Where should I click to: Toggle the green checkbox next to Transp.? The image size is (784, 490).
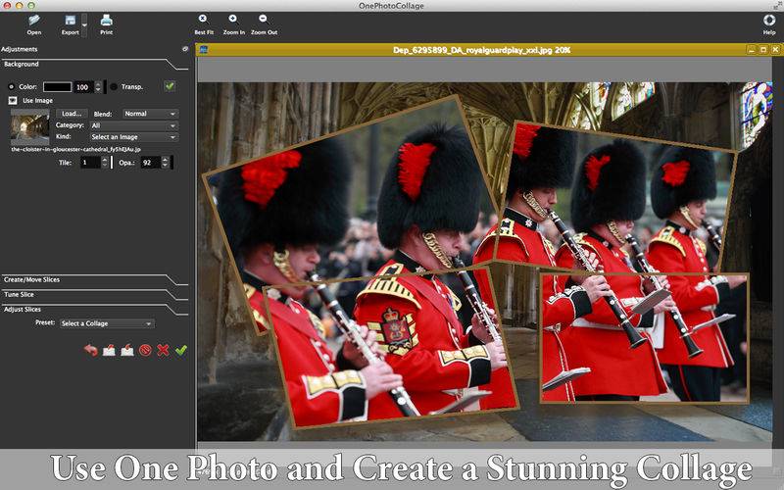click(170, 86)
